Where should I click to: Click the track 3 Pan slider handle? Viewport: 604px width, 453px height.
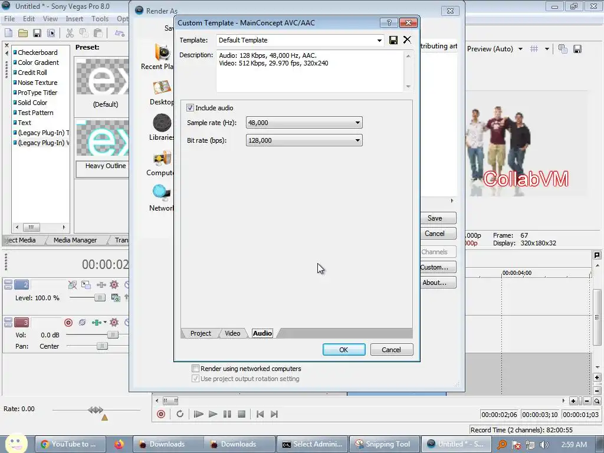coord(102,346)
